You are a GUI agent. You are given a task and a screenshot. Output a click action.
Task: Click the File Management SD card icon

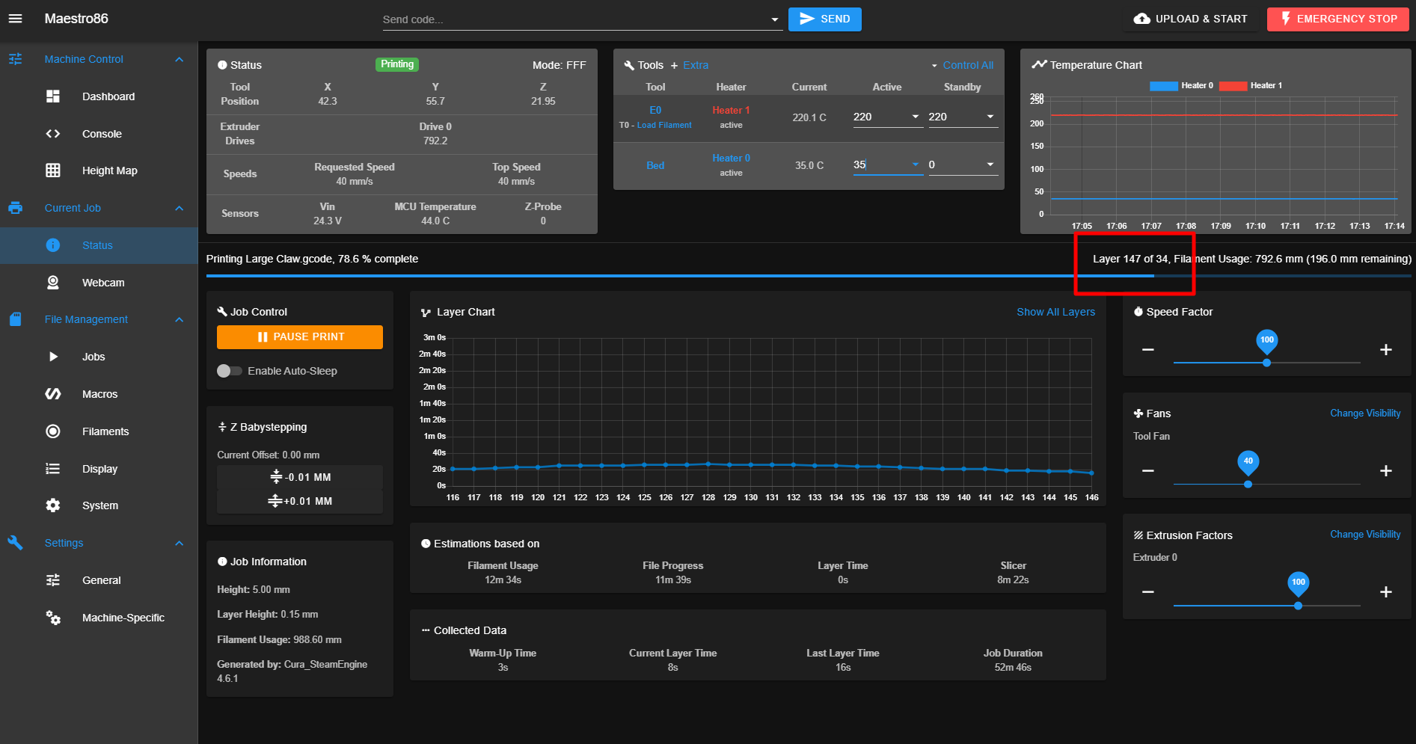pos(15,319)
